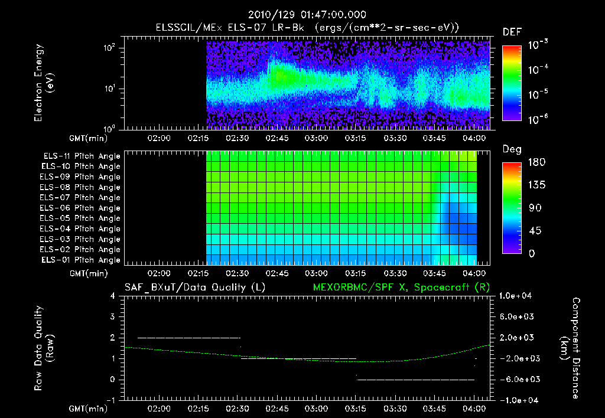Select the ELS-01 Pitch Angle row label
Viewport: 605px width, 418px height.
tap(81, 260)
